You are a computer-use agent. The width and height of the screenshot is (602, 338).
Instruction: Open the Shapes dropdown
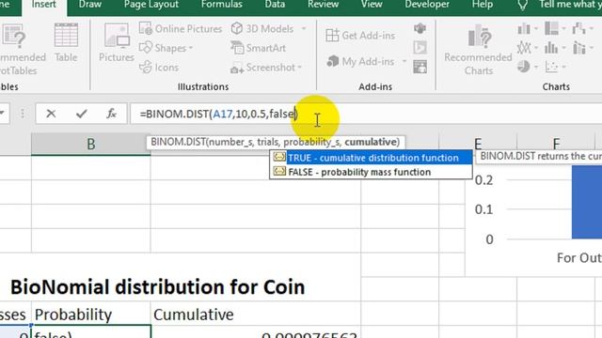point(166,48)
